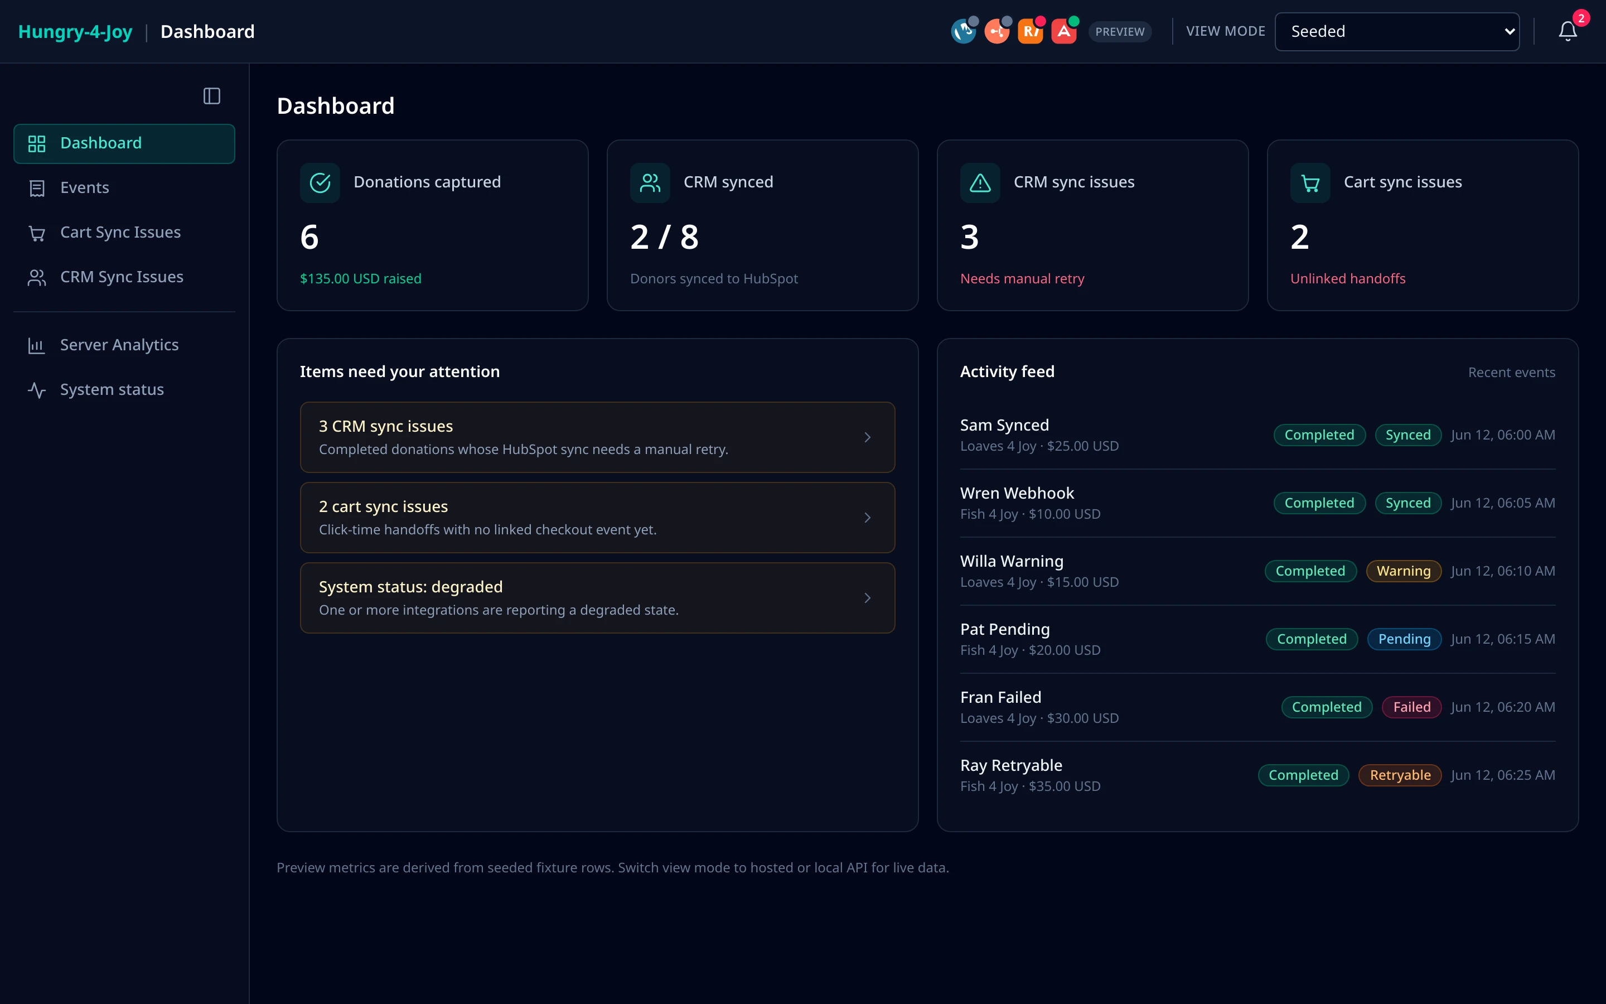Click the Retryable badge for Ray Retryable

pyautogui.click(x=1400, y=775)
